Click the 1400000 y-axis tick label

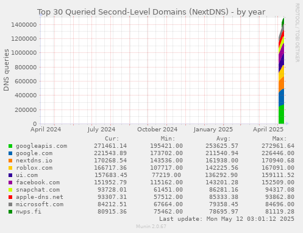pos(24,25)
